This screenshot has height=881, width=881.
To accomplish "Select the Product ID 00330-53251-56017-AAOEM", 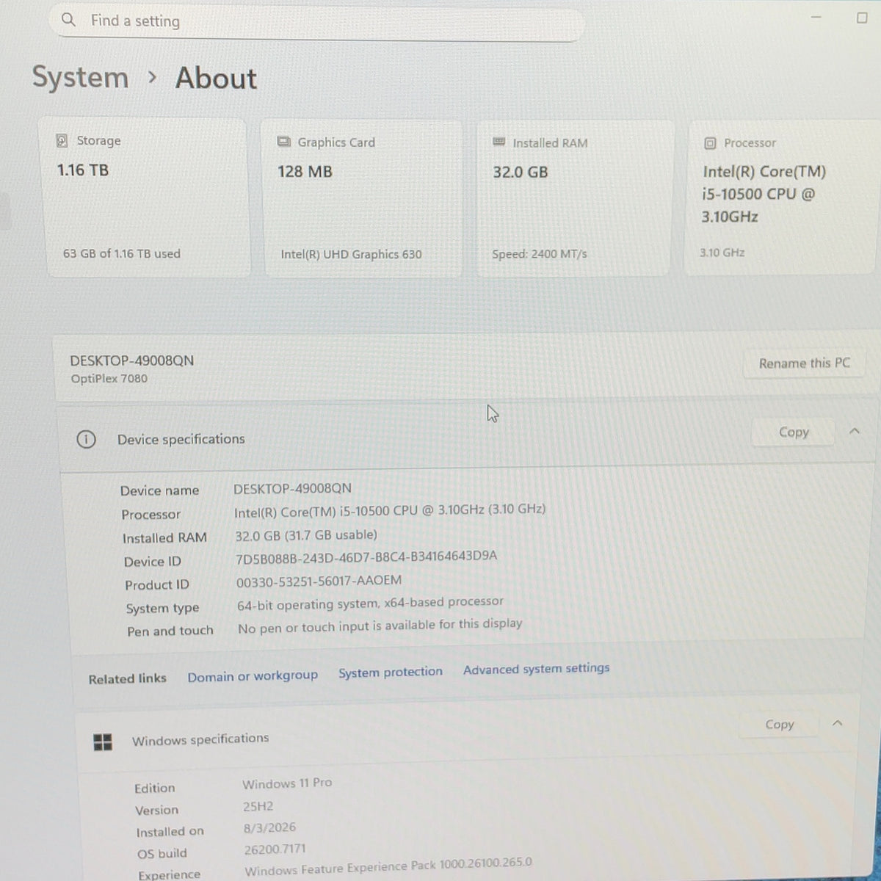I will coord(319,581).
